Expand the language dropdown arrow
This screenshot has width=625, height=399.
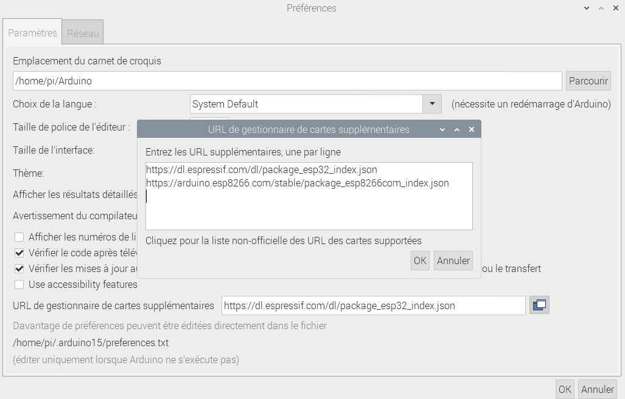click(431, 104)
